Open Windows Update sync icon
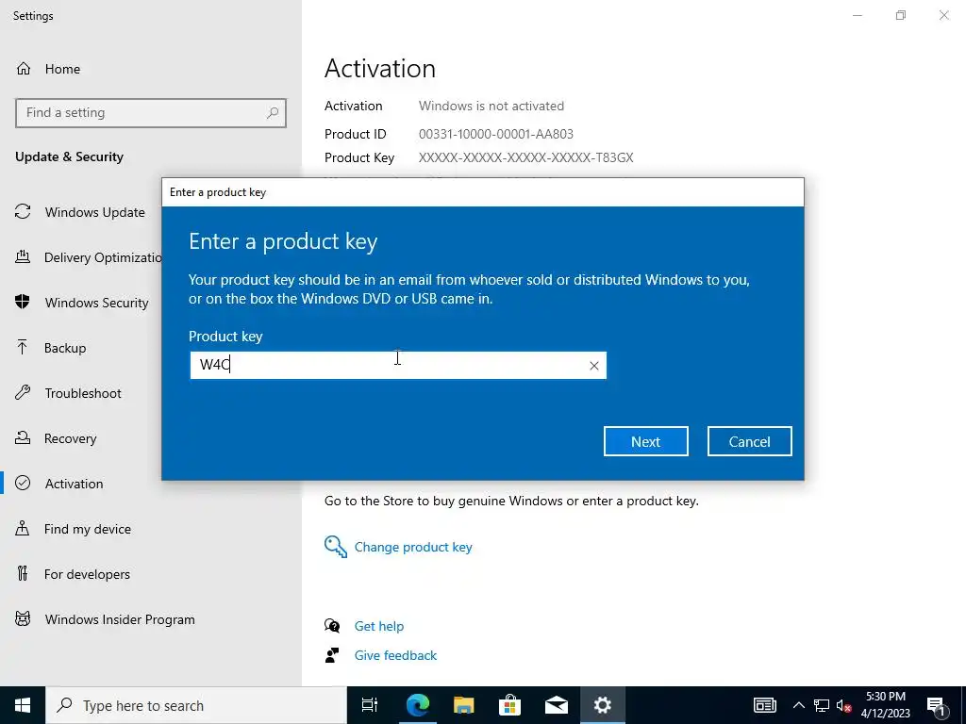This screenshot has height=724, width=966. coord(23,212)
